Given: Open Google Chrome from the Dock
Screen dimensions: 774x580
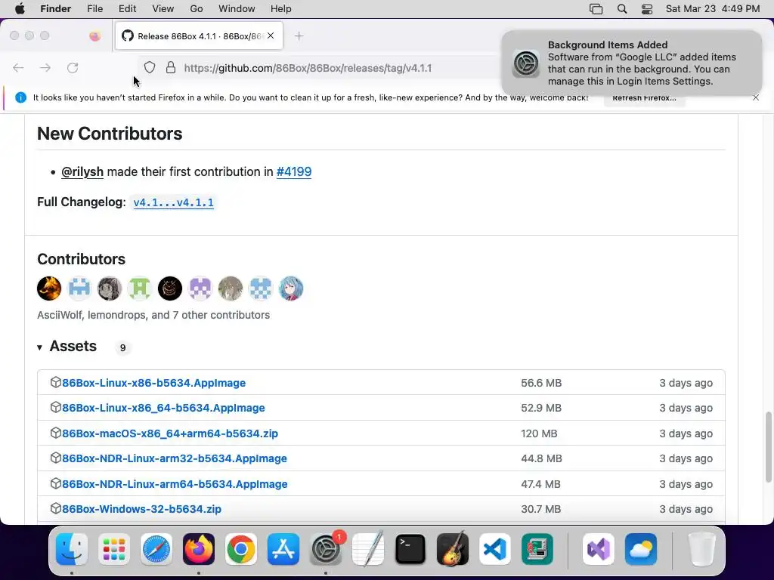Looking at the screenshot, I should (x=241, y=549).
